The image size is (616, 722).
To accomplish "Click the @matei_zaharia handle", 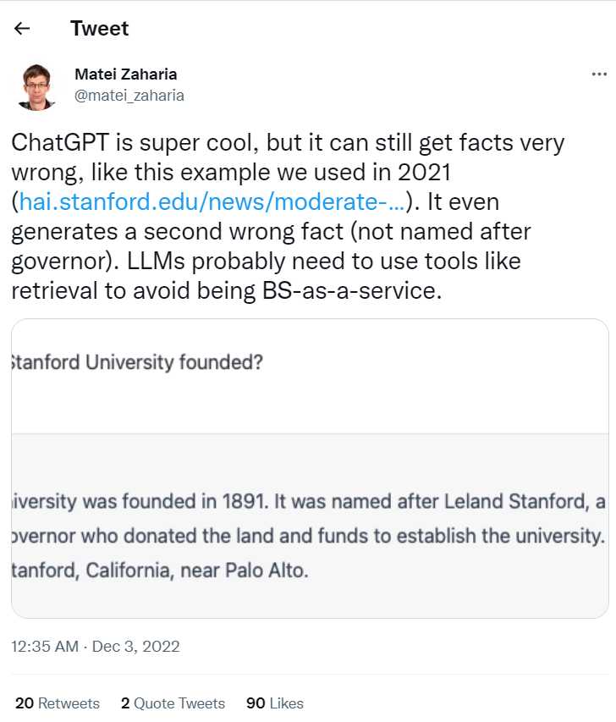I will [129, 96].
